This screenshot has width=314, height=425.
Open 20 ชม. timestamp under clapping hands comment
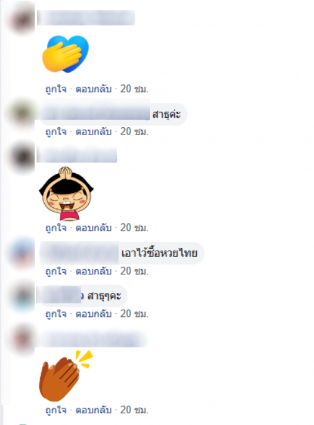[134, 410]
